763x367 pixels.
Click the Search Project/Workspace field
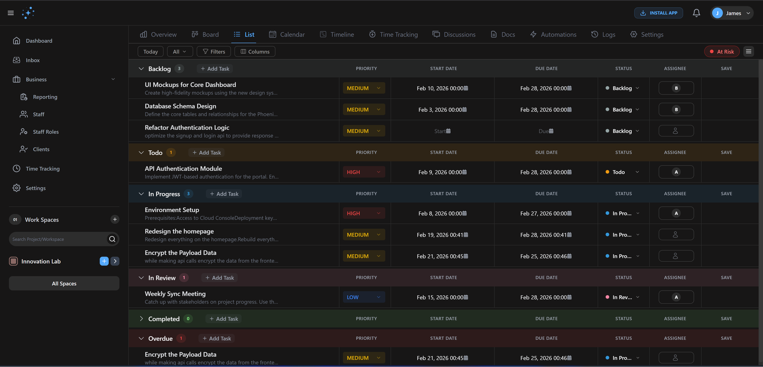pyautogui.click(x=57, y=239)
